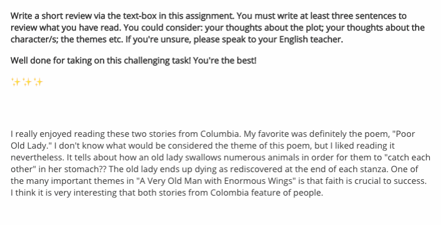Viewport: 441px width, 225px height.
Task: Click the word "character/s;" in instructions
Action: pos(35,39)
